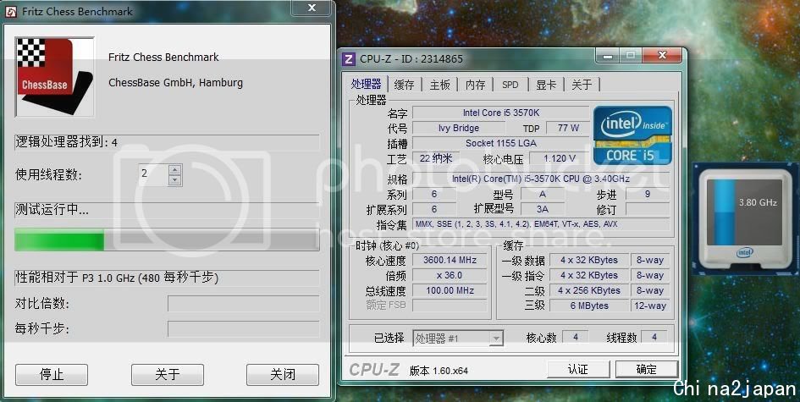Click the i5-3570K CPU @ 3.40GHz specification
Screen dimensions: 800x402
point(541,179)
